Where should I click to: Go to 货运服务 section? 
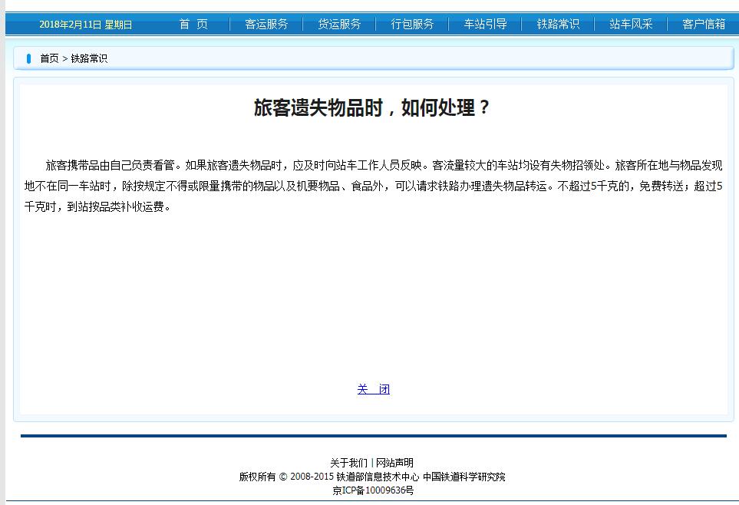coord(339,24)
